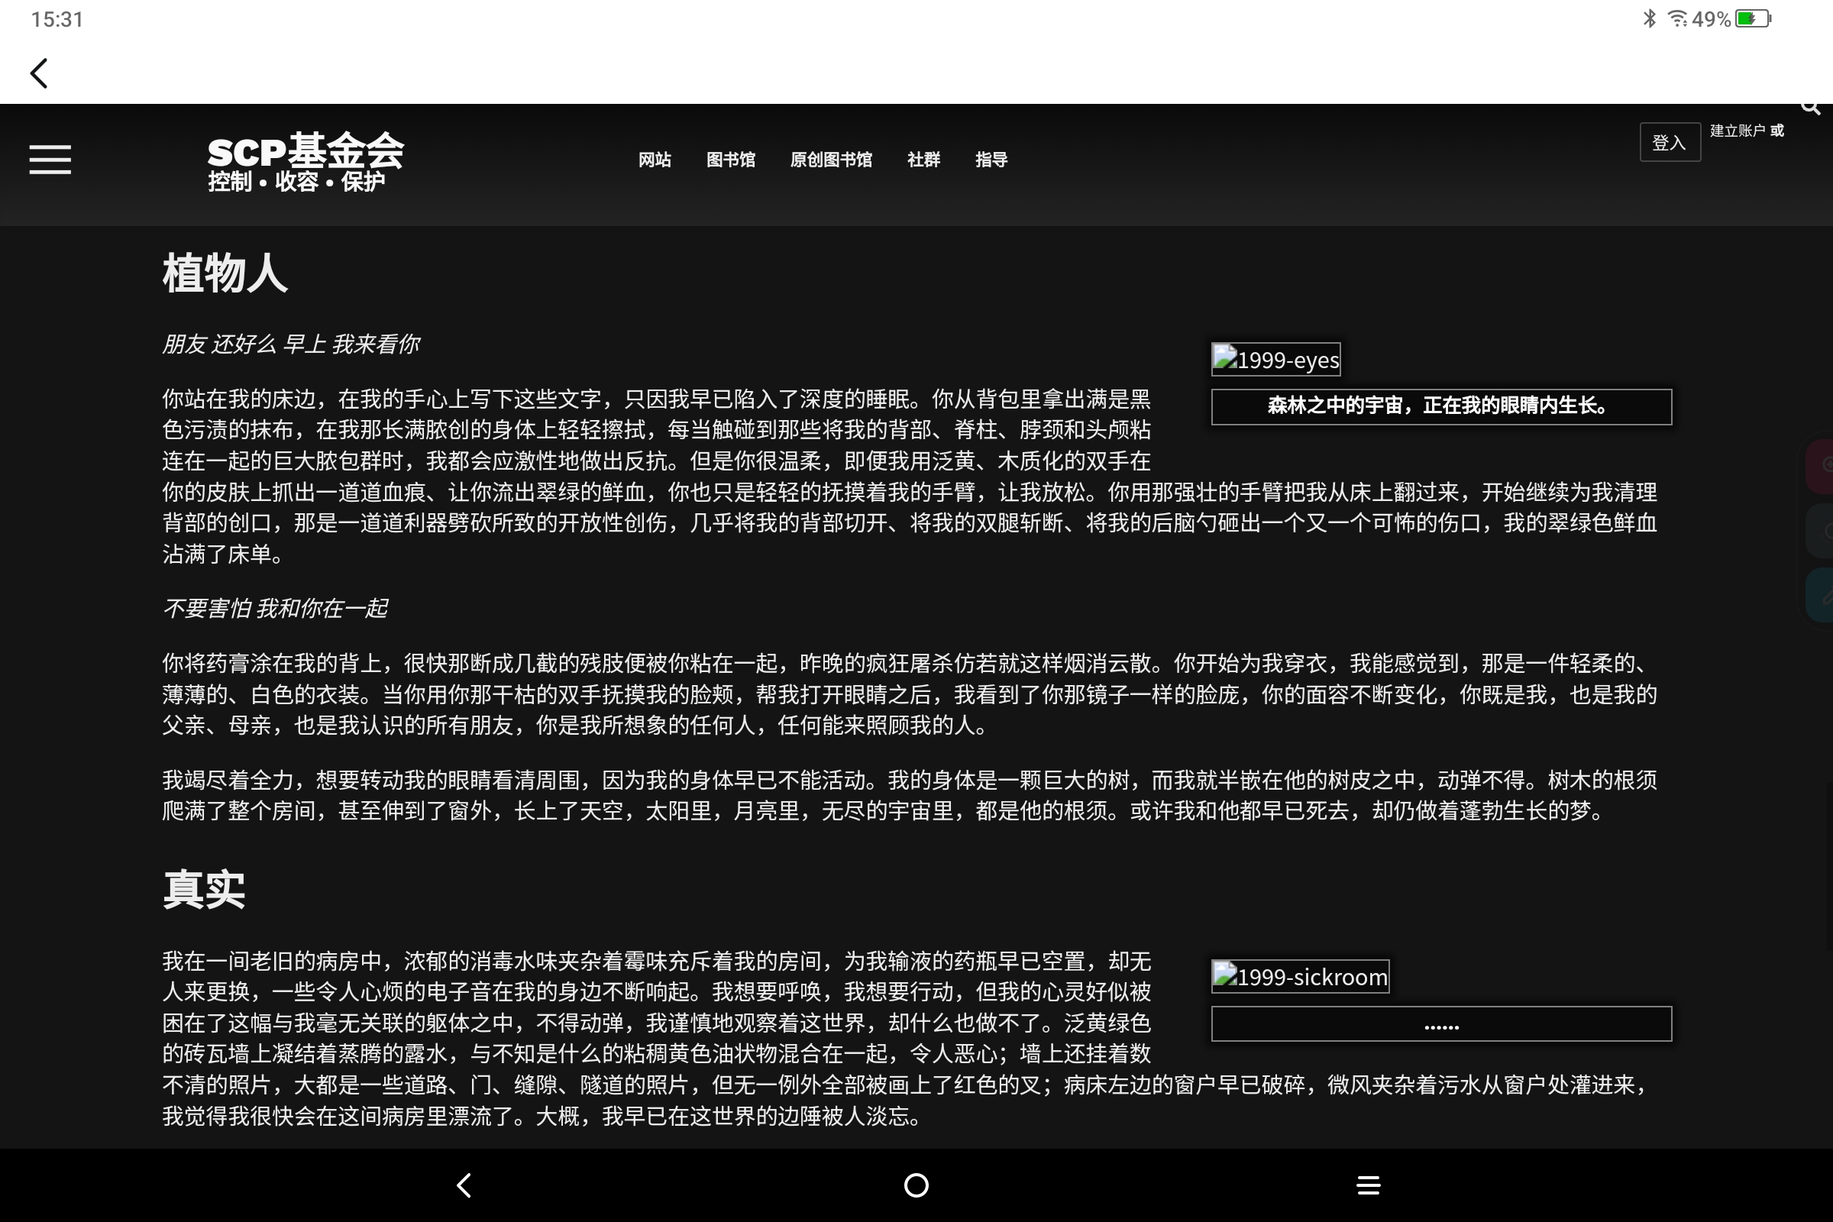This screenshot has width=1833, height=1222.
Task: Tap the Bluetooth status icon
Action: pos(1649,18)
